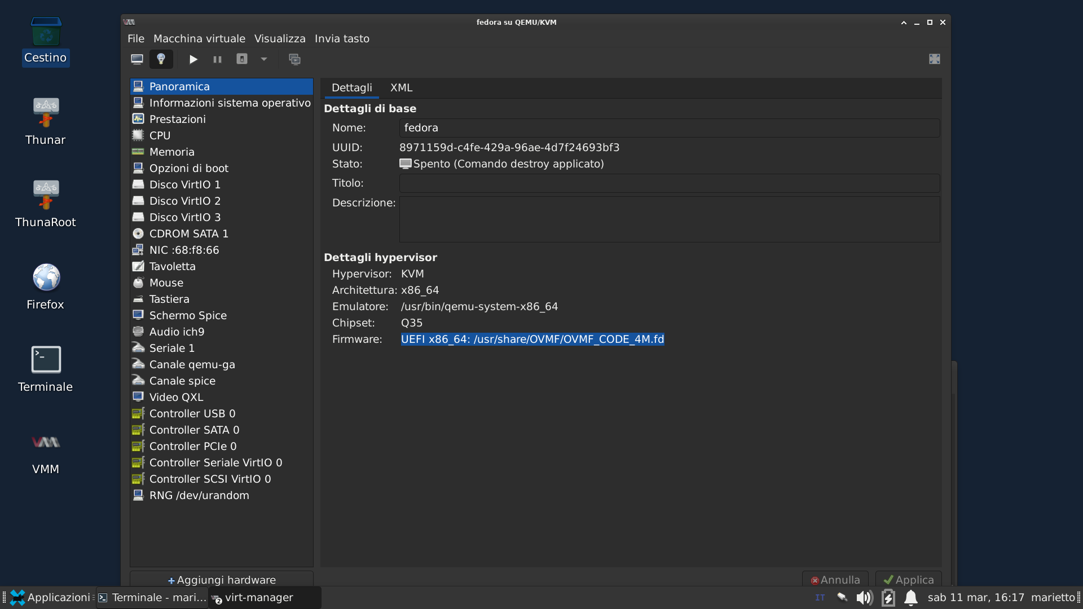
Task: Switch to the Terminale taskbar window
Action: pyautogui.click(x=152, y=597)
